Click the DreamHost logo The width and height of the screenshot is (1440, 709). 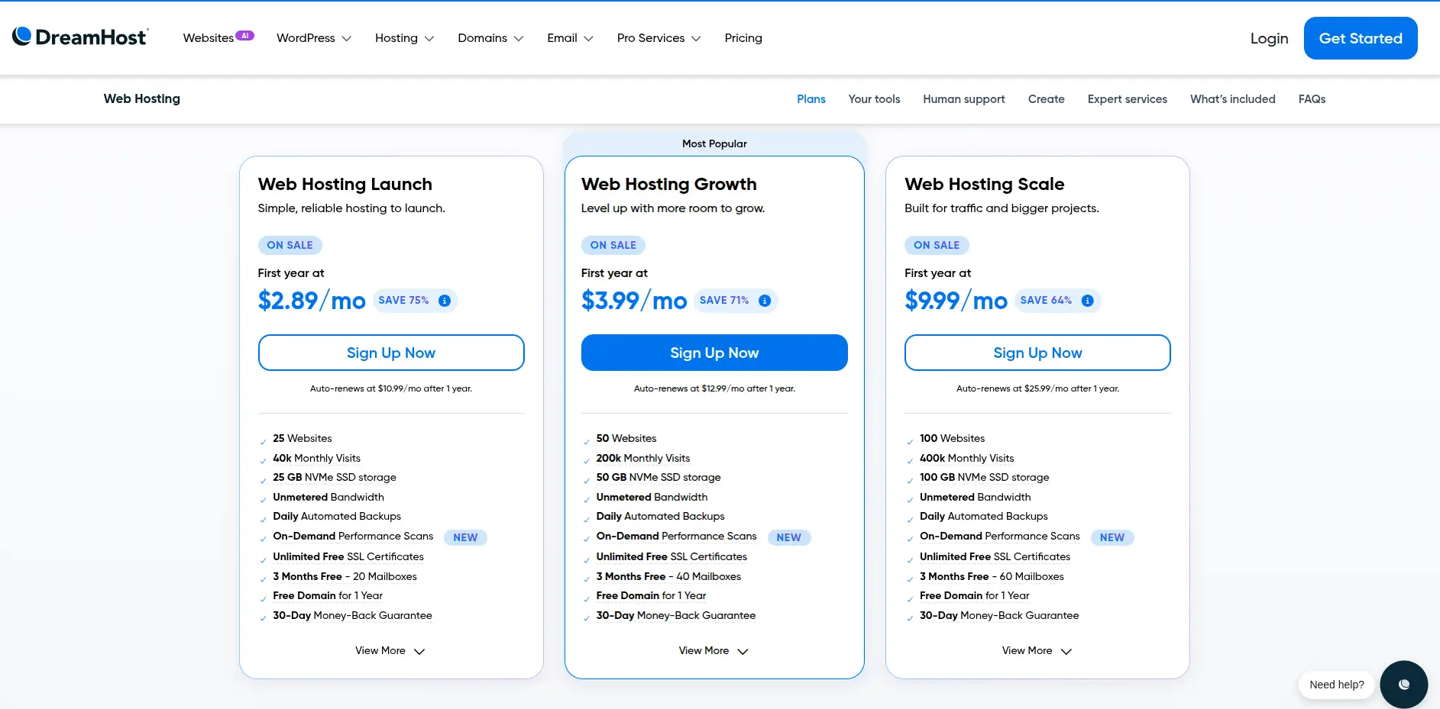[80, 37]
